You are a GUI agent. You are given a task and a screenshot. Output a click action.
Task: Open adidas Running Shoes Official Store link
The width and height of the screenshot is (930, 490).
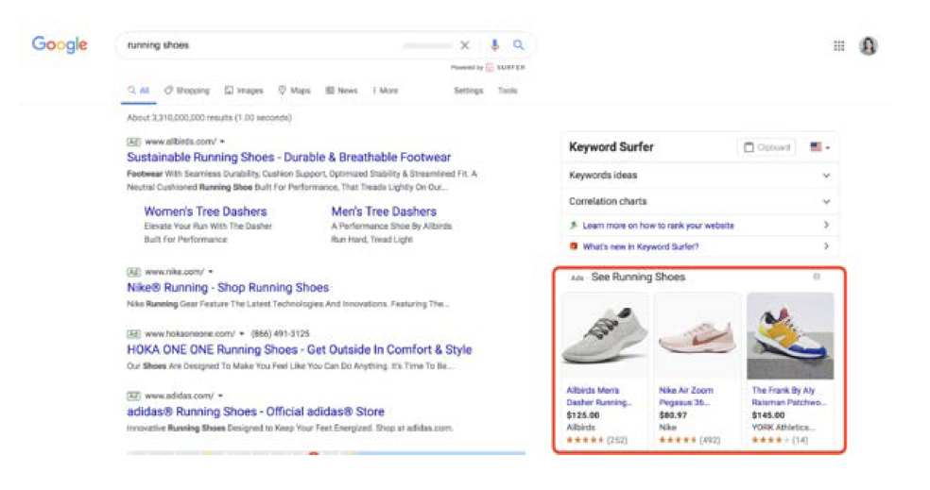pyautogui.click(x=255, y=412)
